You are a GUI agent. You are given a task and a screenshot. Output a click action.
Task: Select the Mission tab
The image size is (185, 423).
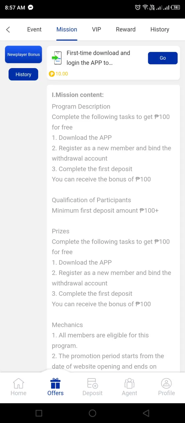[x=67, y=29]
